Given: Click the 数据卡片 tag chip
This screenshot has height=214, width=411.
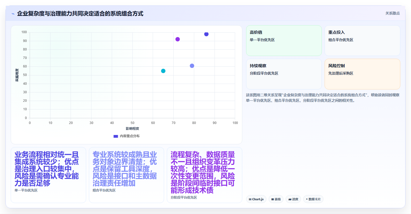Looking at the screenshot, I should 313,199.
